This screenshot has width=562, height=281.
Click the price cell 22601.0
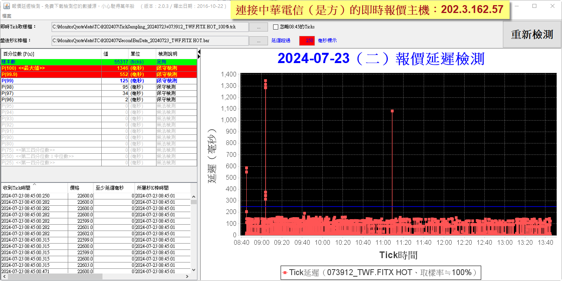tap(81, 227)
